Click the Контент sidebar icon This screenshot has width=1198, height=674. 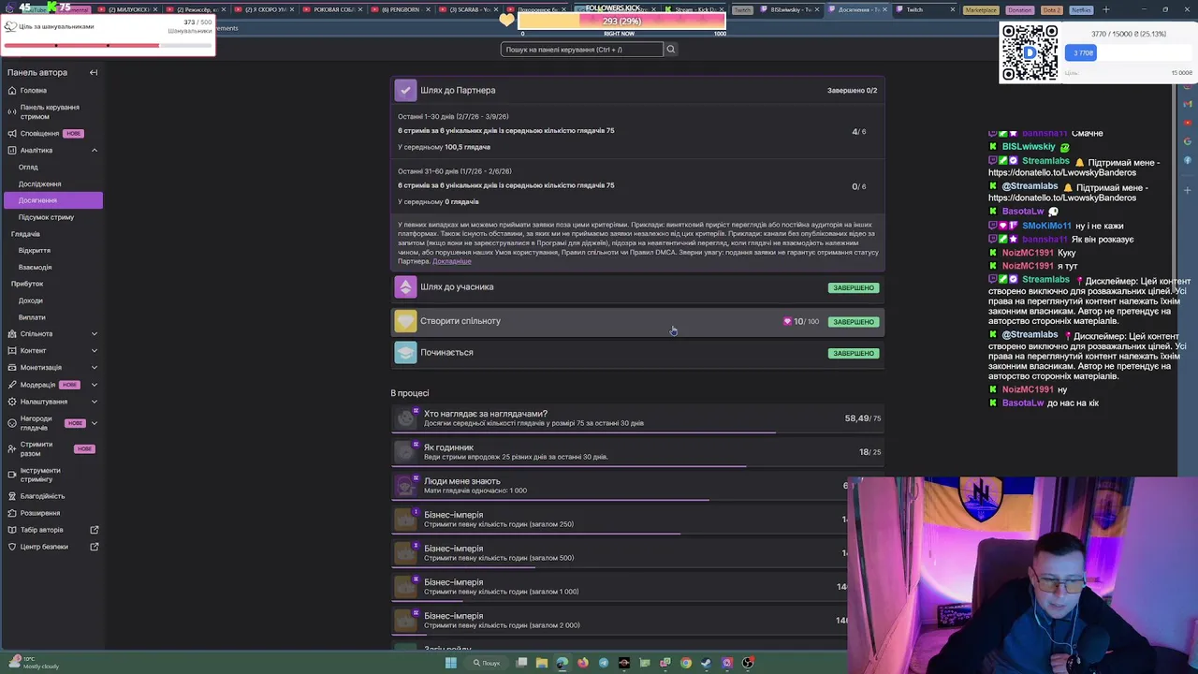coord(12,350)
